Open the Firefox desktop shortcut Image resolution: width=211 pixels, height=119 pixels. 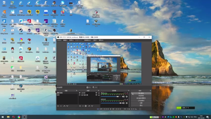[63, 13]
